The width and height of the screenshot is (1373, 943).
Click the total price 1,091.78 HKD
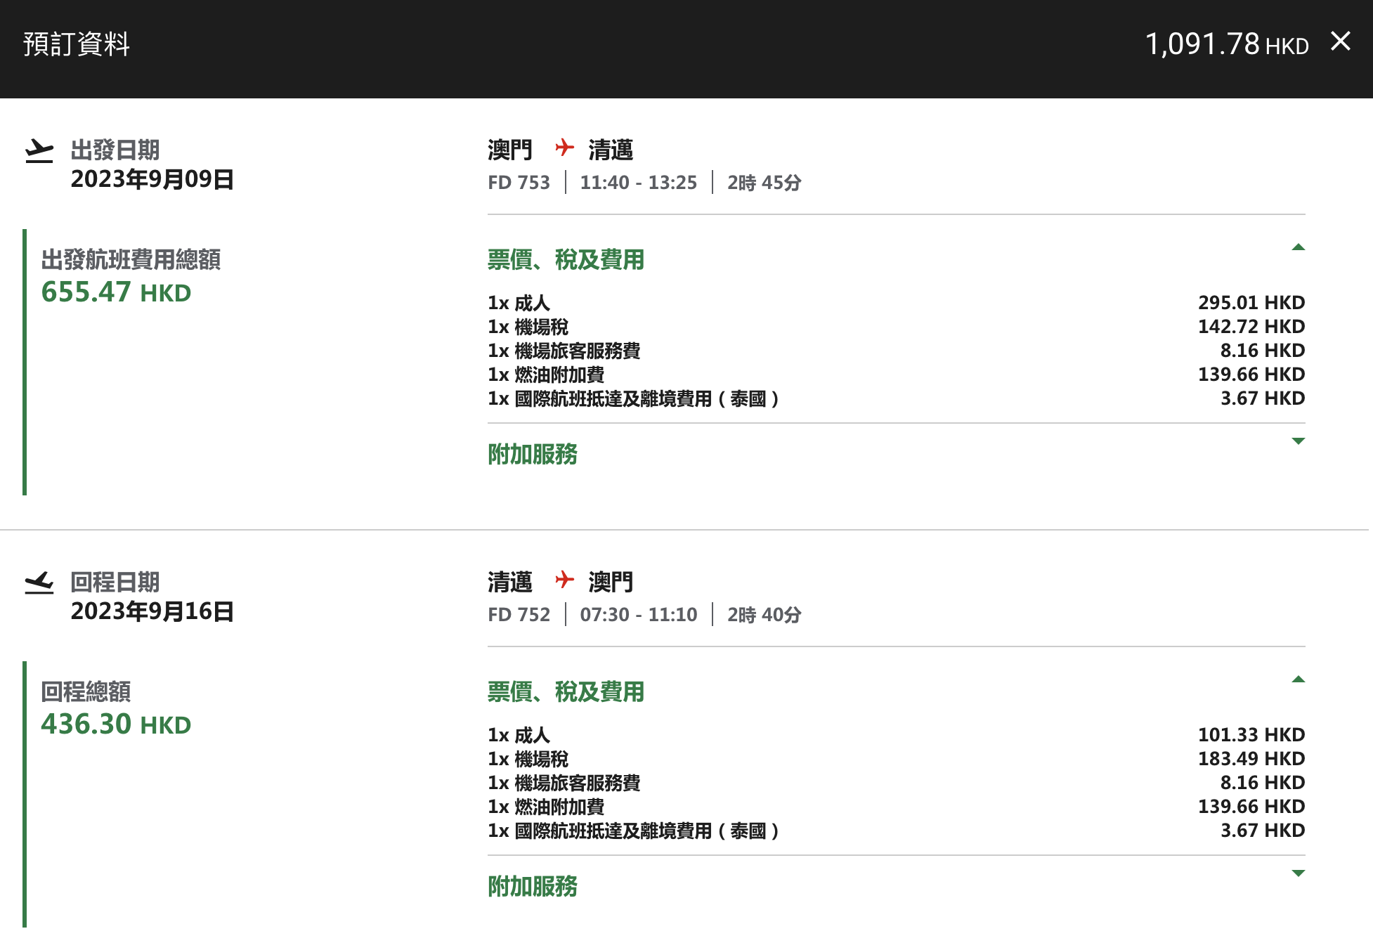[x=1226, y=44]
